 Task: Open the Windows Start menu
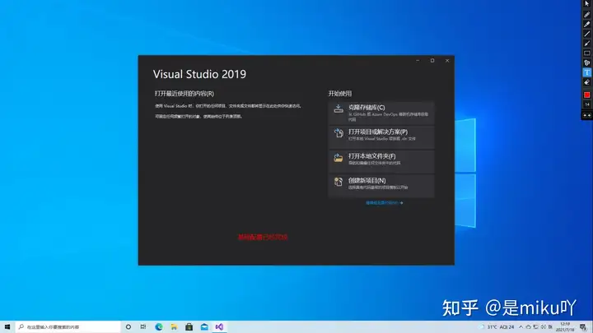[7, 326]
